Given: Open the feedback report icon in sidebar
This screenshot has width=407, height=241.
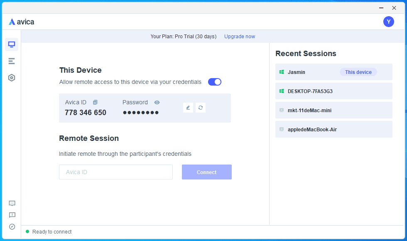Looking at the screenshot, I should (x=12, y=215).
